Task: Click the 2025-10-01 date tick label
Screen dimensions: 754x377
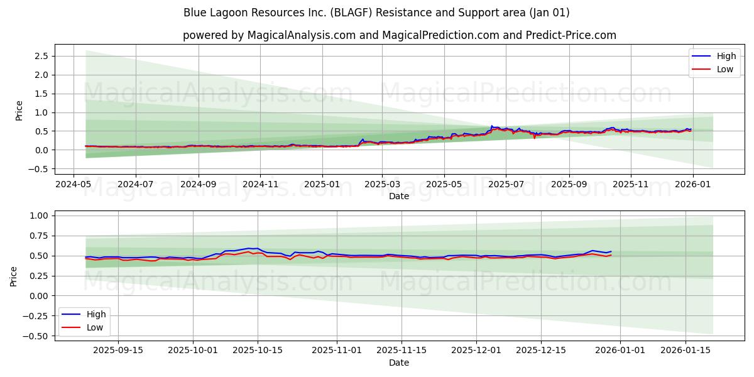Action: 194,351
